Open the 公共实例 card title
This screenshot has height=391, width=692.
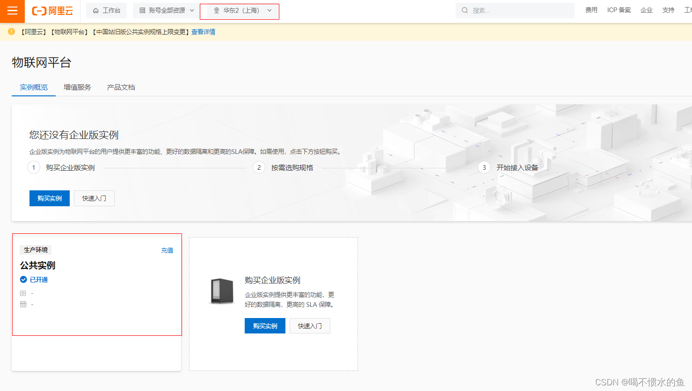pos(37,265)
